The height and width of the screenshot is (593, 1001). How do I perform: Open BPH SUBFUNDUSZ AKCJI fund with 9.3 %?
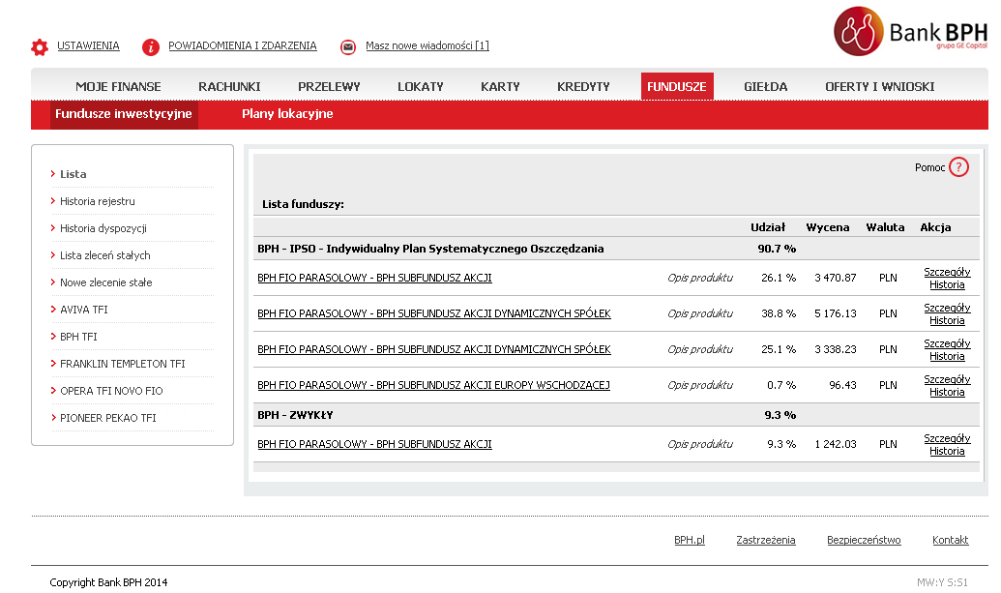[x=374, y=444]
